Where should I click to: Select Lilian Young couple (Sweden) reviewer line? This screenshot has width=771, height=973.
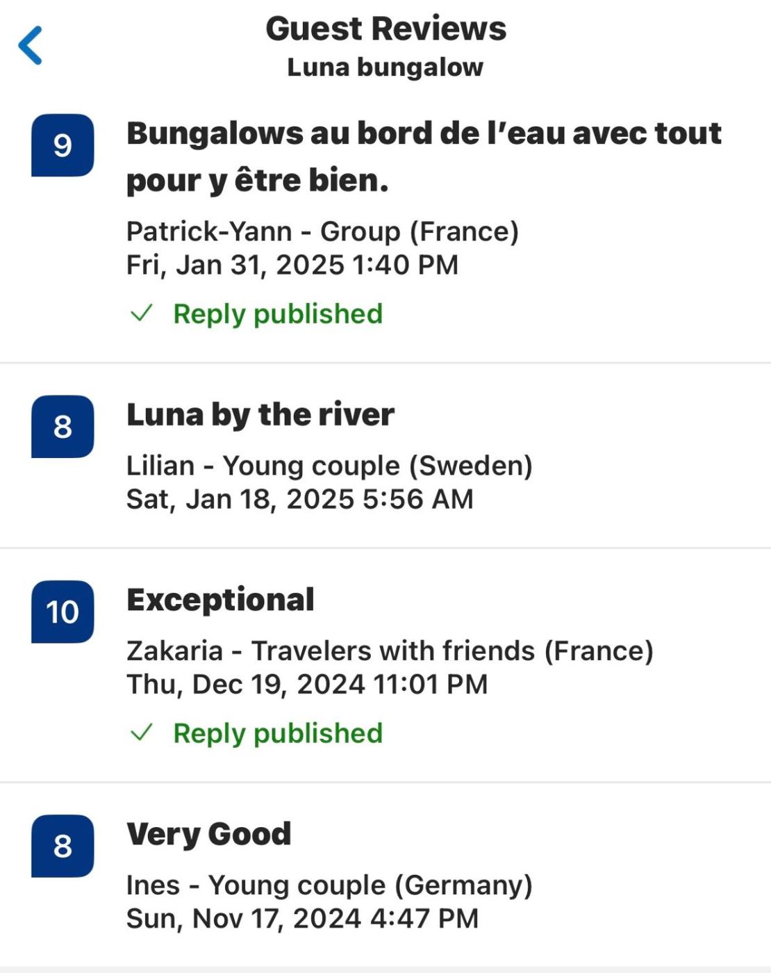(329, 466)
